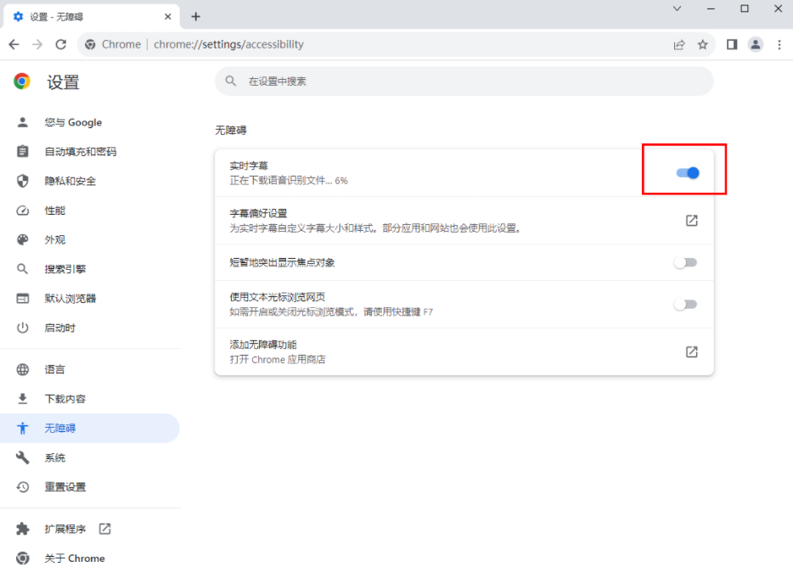Image resolution: width=793 pixels, height=578 pixels.
Task: Reload the page with the refresh icon
Action: (x=60, y=44)
